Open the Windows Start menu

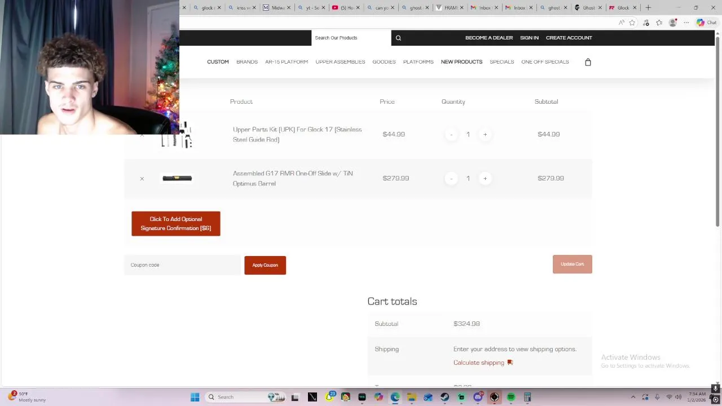195,397
